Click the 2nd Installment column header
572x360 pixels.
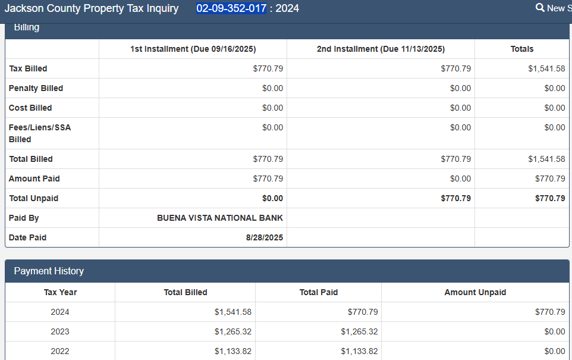click(381, 49)
